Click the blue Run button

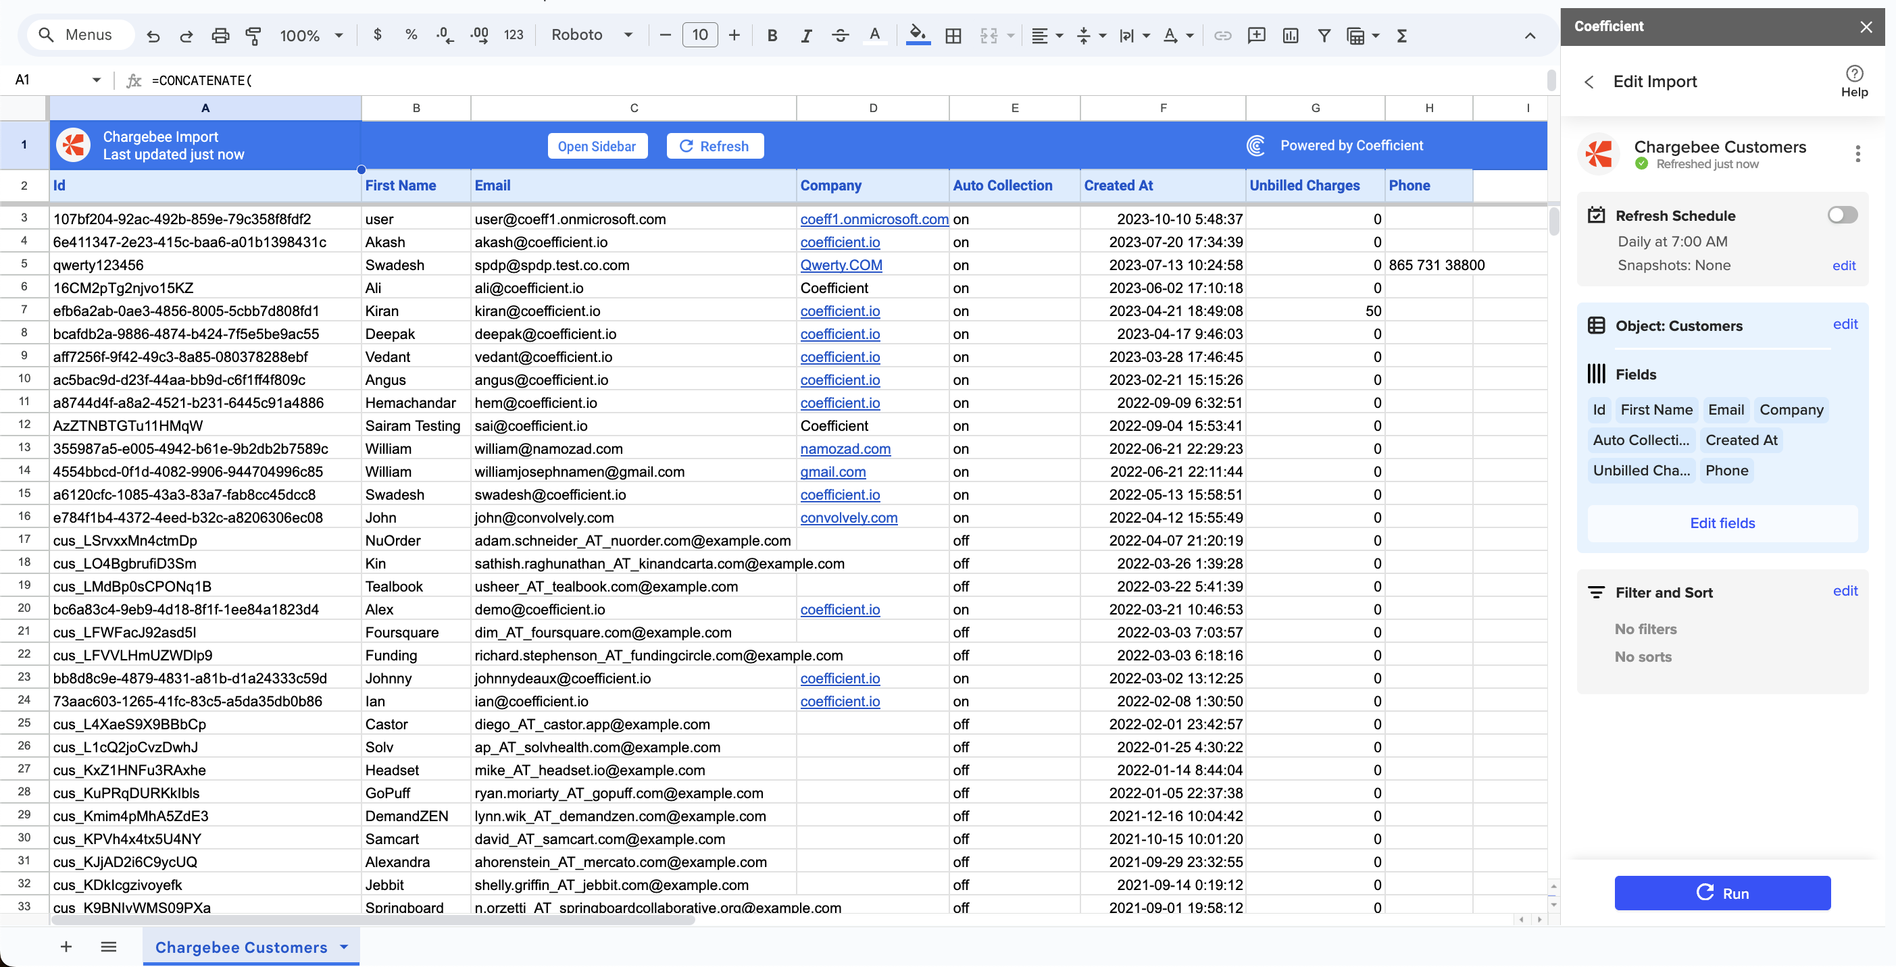(1722, 893)
